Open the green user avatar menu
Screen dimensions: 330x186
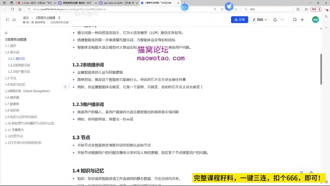(x=315, y=20)
